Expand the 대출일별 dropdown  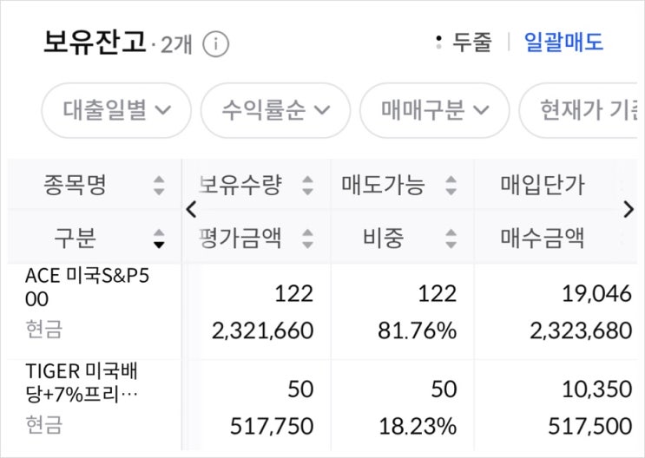coord(116,110)
